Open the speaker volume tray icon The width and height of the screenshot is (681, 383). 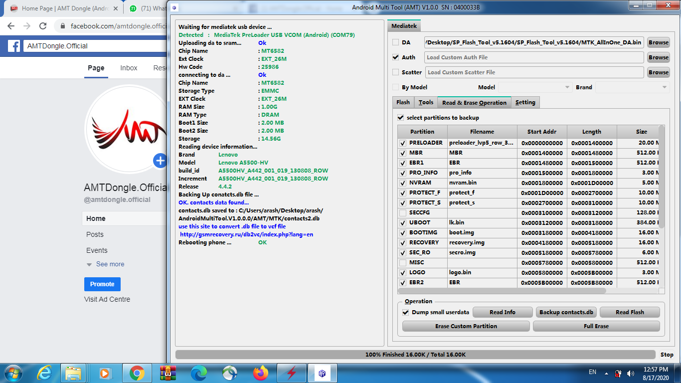(x=630, y=373)
